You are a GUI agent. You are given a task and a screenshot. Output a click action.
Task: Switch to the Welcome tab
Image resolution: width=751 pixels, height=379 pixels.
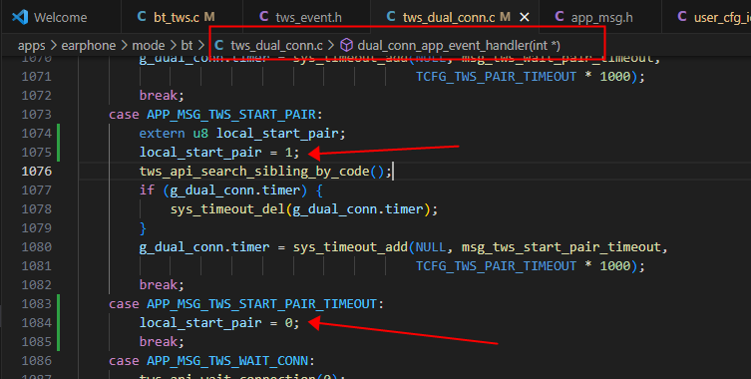tap(61, 17)
